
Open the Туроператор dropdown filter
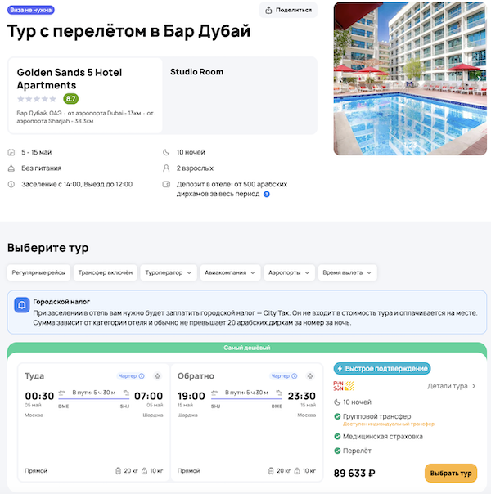[x=169, y=272]
